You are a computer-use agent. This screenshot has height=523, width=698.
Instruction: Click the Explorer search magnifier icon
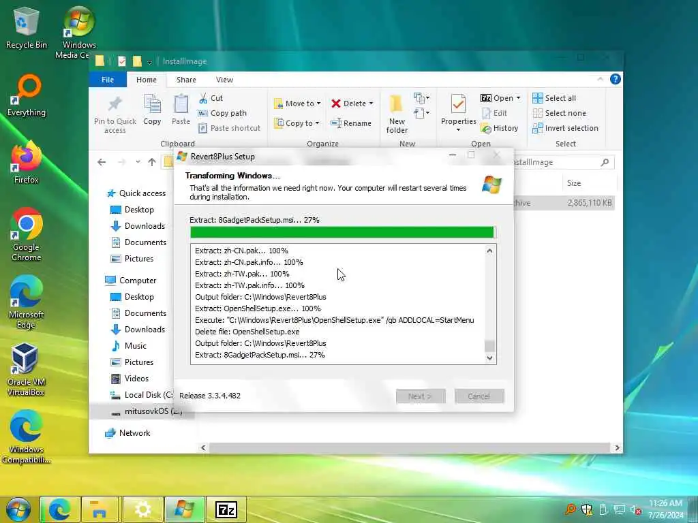(x=605, y=162)
